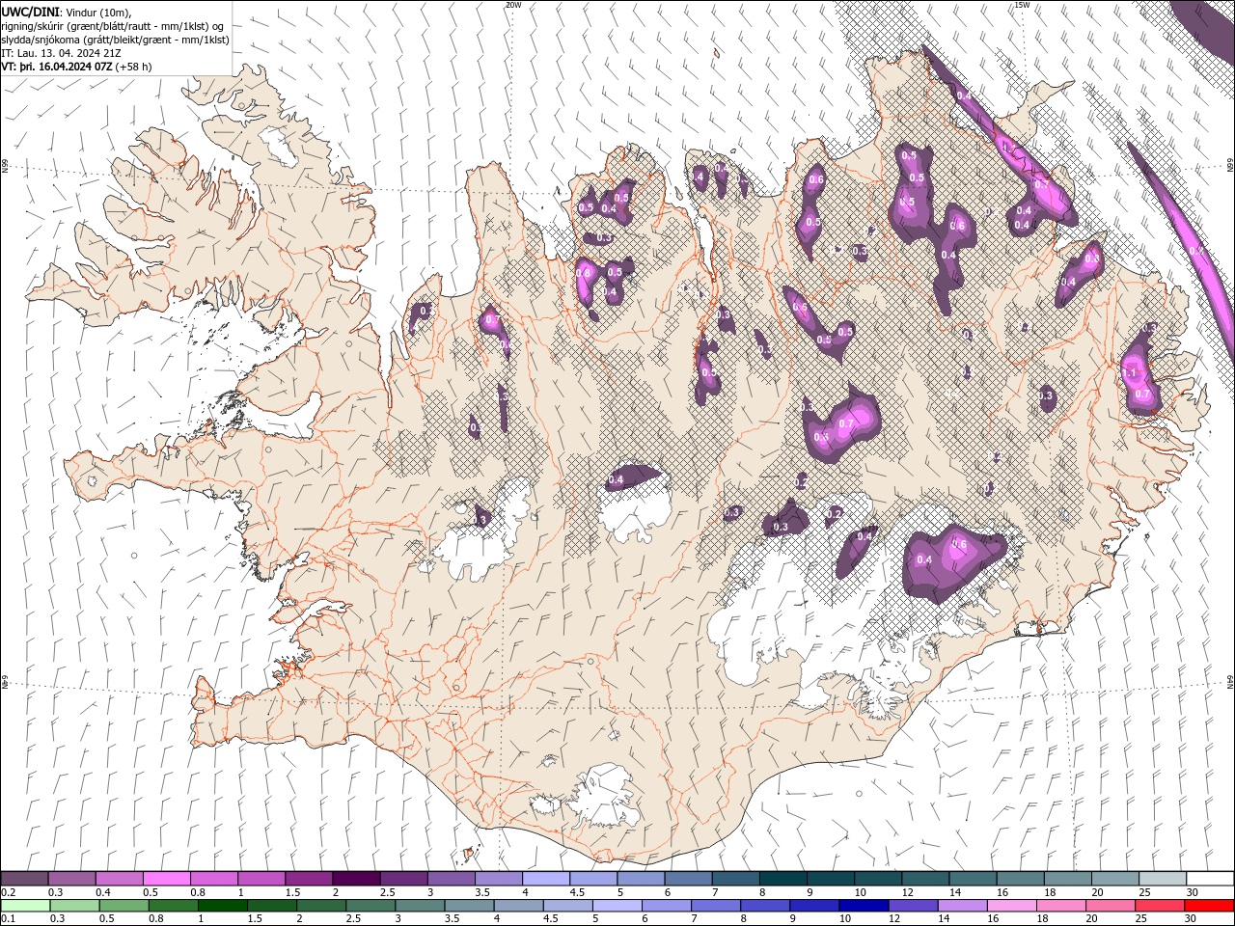Pick the darkest purple upper-row swatch labeled 2
This screenshot has height=926, width=1235.
pyautogui.click(x=356, y=878)
